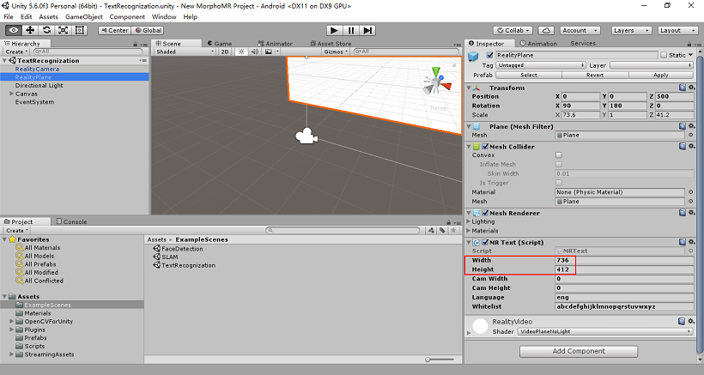Open the Shaded draw mode dropdown
Screen dimensions: 704x375
185,51
